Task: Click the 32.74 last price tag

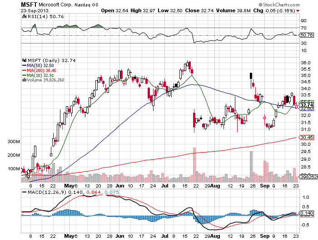Action: pyautogui.click(x=307, y=105)
